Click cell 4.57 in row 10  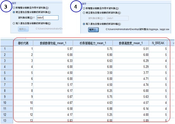[131, 102]
